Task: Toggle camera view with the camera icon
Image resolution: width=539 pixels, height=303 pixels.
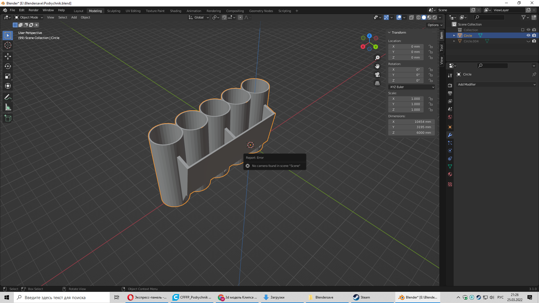Action: 377,75
